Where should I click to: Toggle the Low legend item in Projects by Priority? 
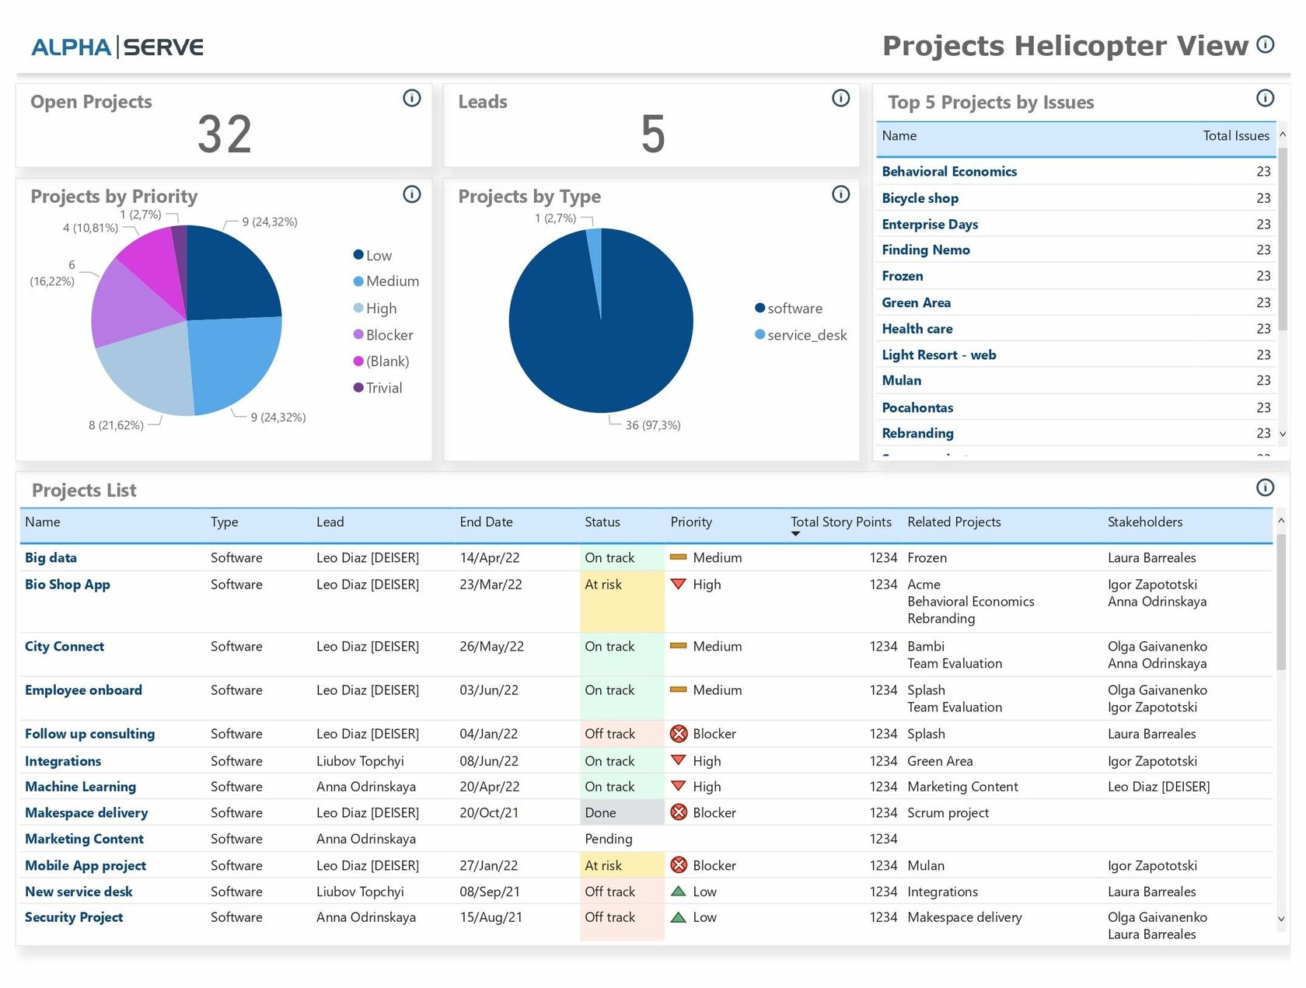(x=373, y=254)
